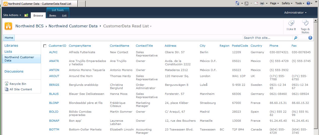This screenshot has width=319, height=135.
Task: Sort by the Phone column header
Action: (274, 46)
